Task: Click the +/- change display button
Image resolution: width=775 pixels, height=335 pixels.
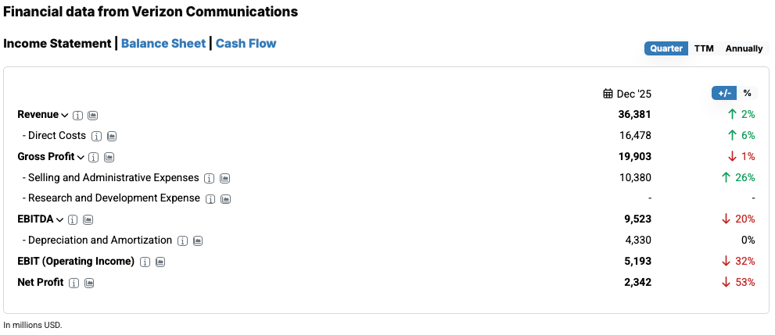Action: tap(724, 93)
